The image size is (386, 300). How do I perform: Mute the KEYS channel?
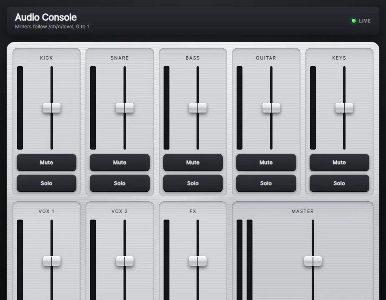339,162
